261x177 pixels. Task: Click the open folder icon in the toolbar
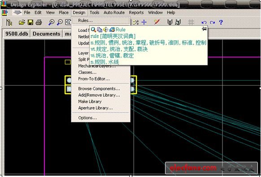coord(22,22)
